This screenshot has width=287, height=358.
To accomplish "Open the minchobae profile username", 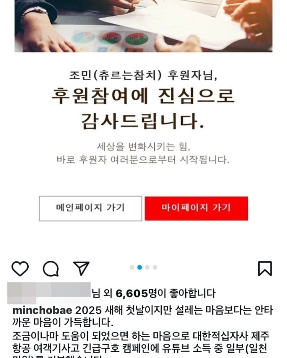I will (42, 311).
